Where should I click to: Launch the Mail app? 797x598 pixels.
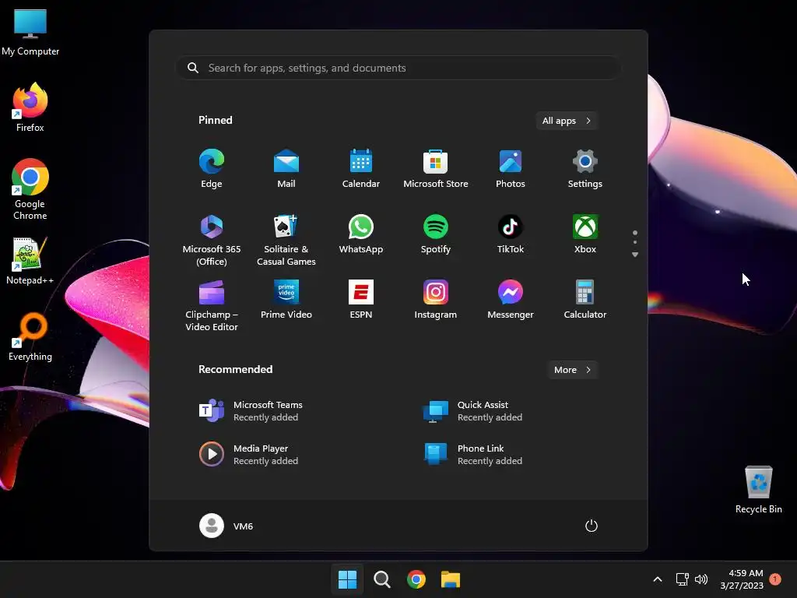[286, 169]
